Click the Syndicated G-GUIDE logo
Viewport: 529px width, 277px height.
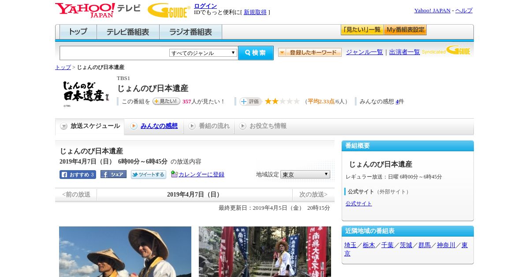point(446,50)
